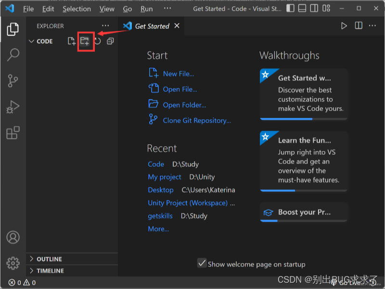Close the Get Started tab
Image resolution: width=385 pixels, height=289 pixels.
pyautogui.click(x=177, y=26)
